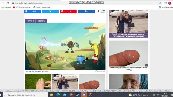
Task: Open Steam from the taskbar
Action: pyautogui.click(x=78, y=95)
